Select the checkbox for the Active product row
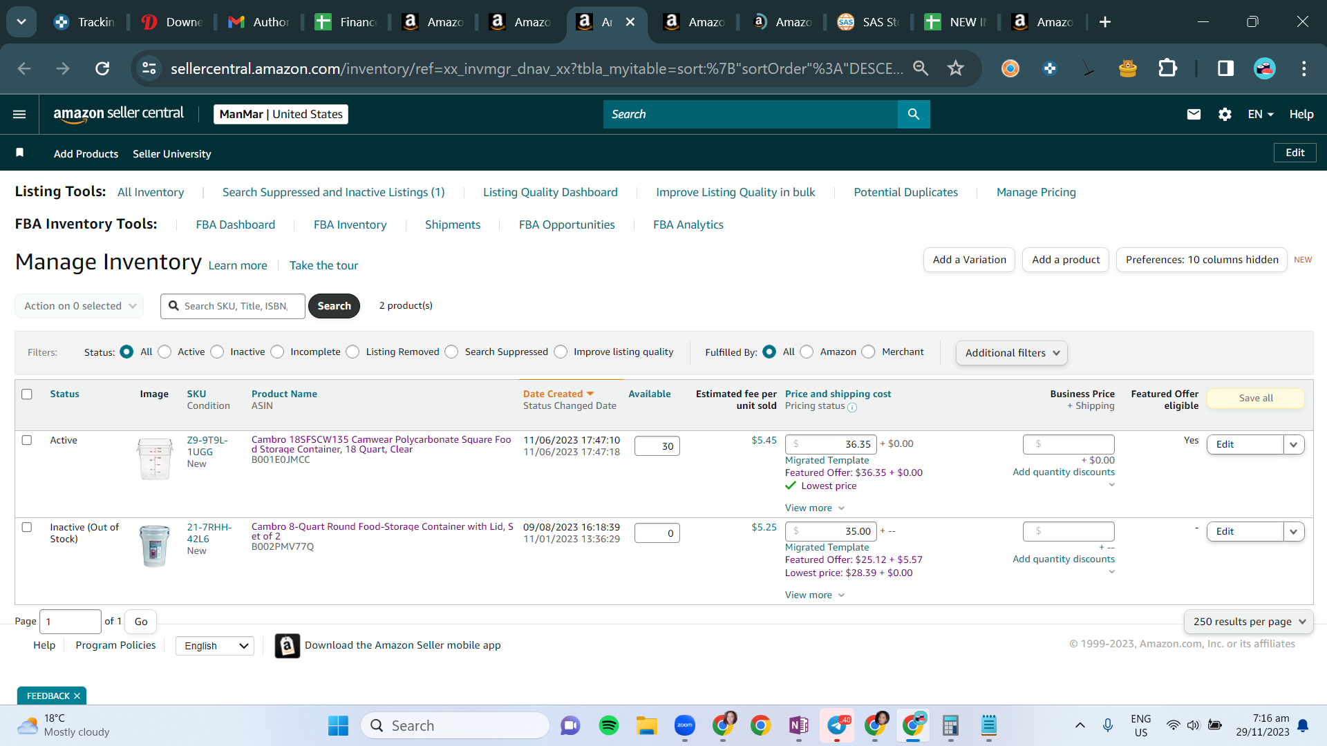Screen dimensions: 1327x746 27,440
